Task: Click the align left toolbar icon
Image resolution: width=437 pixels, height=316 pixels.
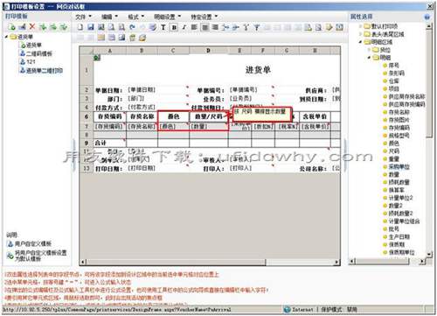Action: (x=194, y=27)
